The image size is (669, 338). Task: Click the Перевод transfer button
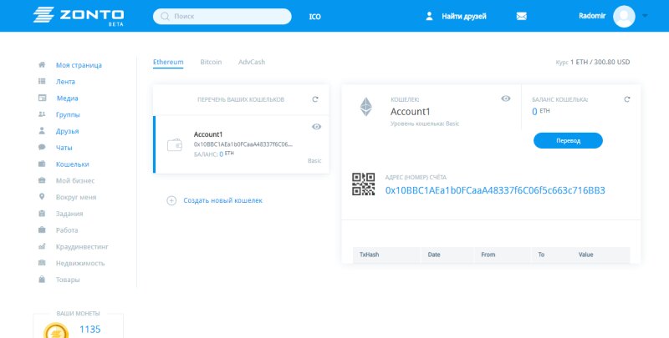[x=568, y=140]
